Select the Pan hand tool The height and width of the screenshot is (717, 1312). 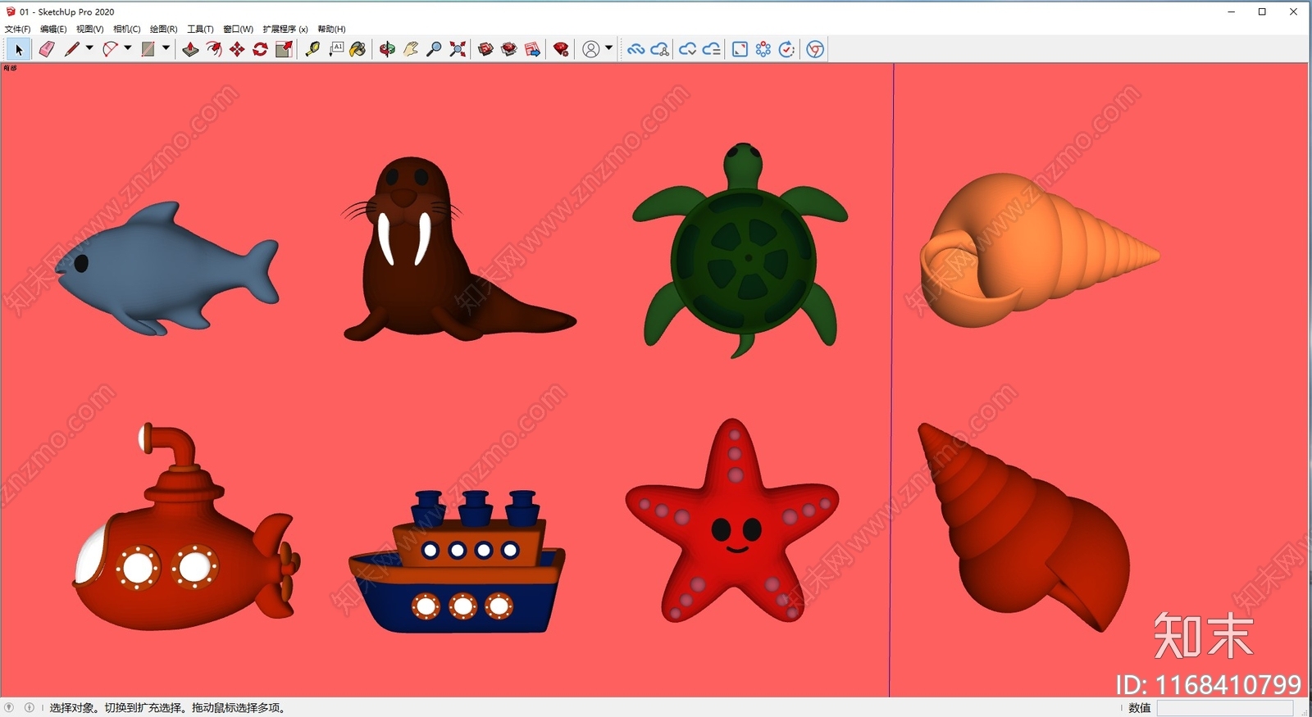point(411,49)
